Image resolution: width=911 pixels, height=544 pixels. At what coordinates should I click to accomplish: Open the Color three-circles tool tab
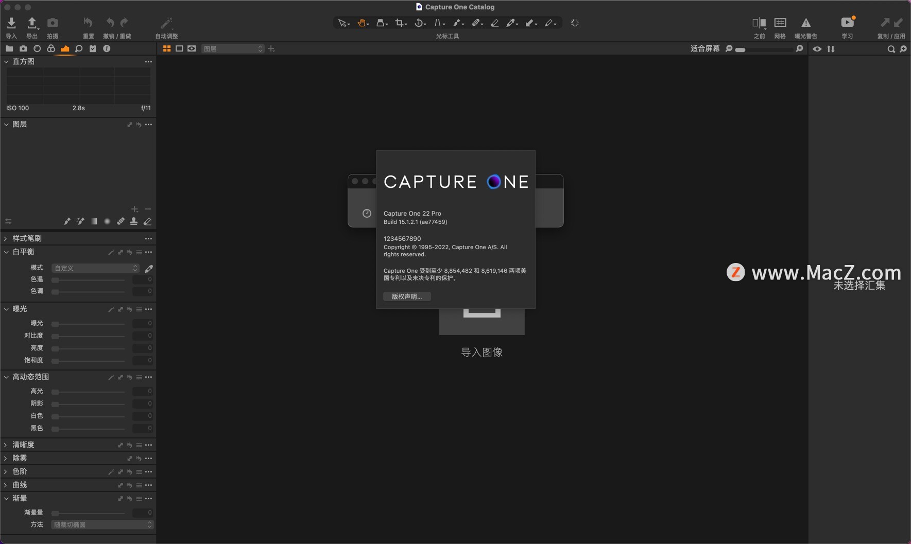click(x=51, y=48)
